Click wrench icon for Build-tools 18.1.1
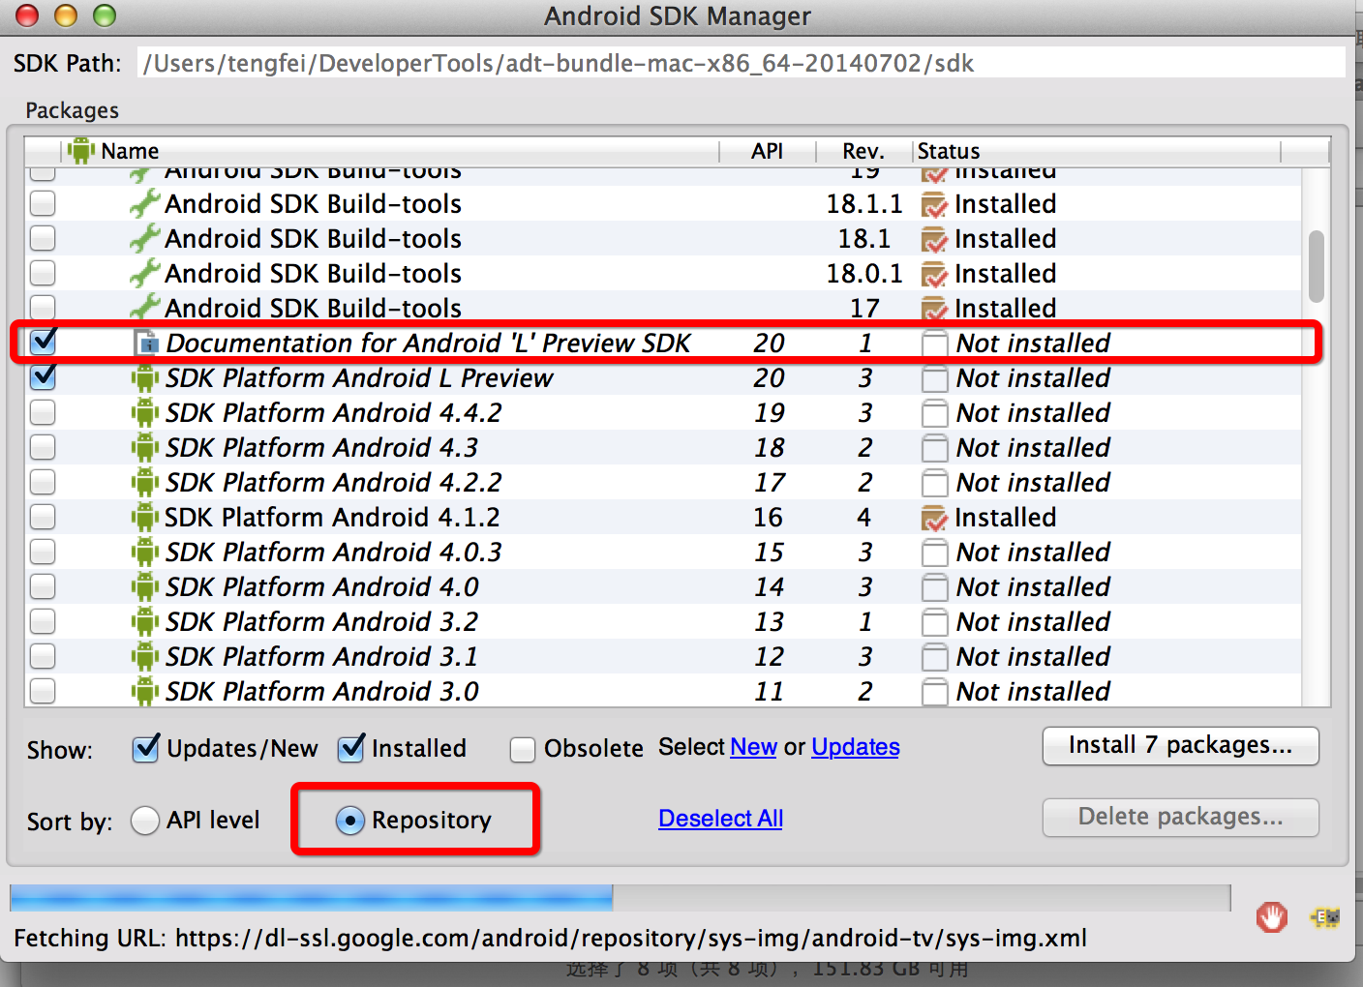 [145, 204]
